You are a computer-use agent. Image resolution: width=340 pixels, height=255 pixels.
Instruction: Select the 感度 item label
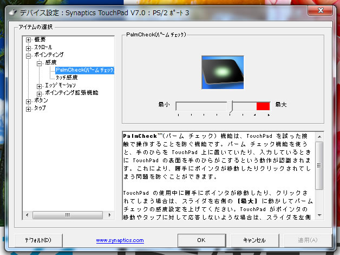click(x=51, y=62)
